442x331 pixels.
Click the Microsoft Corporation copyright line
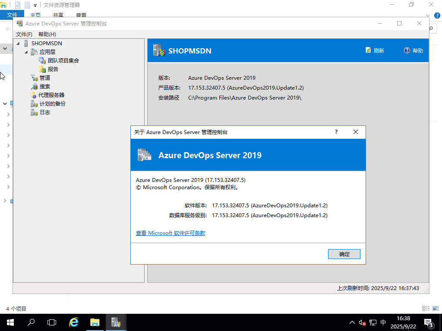tap(188, 187)
